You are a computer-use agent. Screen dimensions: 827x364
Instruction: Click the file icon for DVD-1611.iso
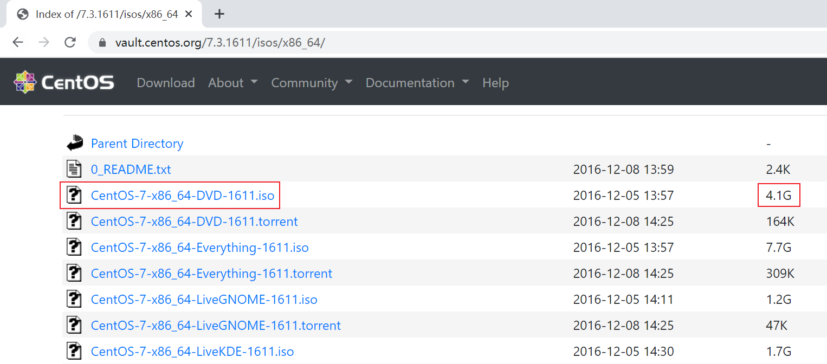tap(74, 195)
